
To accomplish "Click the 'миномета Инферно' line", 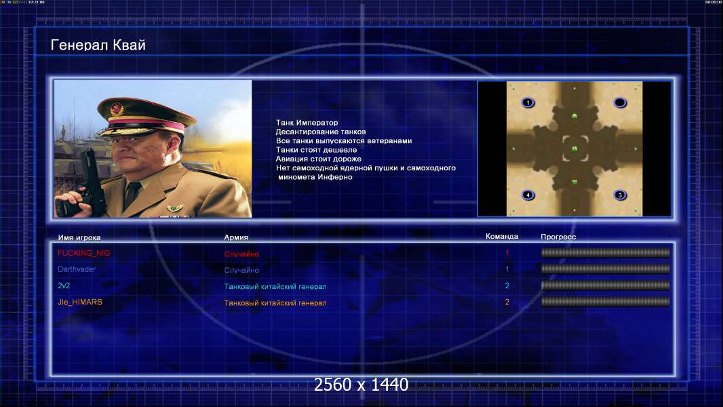I will click(x=315, y=177).
